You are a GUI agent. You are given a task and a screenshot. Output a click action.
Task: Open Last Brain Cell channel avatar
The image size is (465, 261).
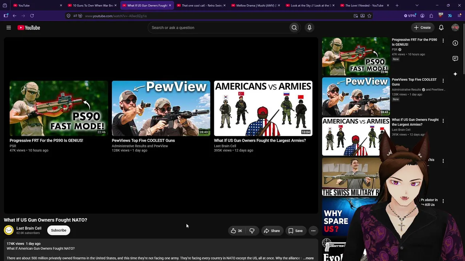pyautogui.click(x=9, y=230)
